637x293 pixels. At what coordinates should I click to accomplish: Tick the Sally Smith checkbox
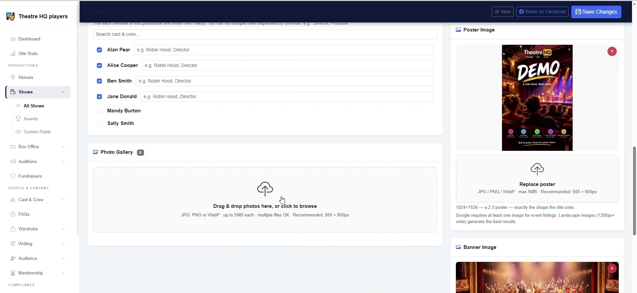99,123
